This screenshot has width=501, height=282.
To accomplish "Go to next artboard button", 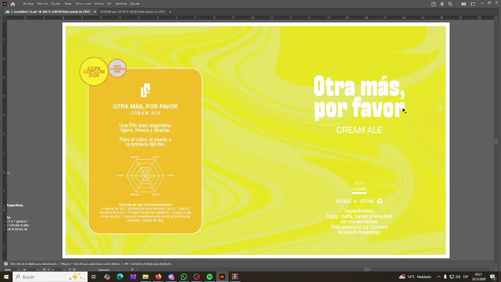I will click(x=70, y=269).
